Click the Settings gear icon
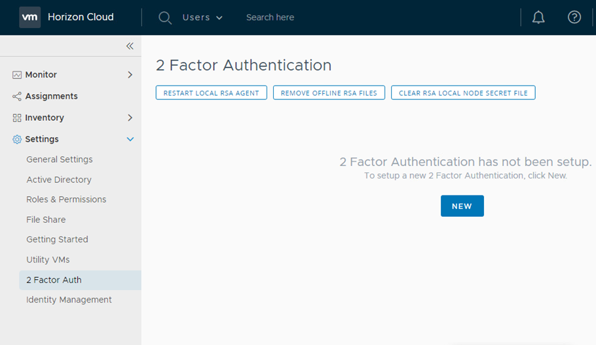The height and width of the screenshot is (345, 596). click(17, 139)
